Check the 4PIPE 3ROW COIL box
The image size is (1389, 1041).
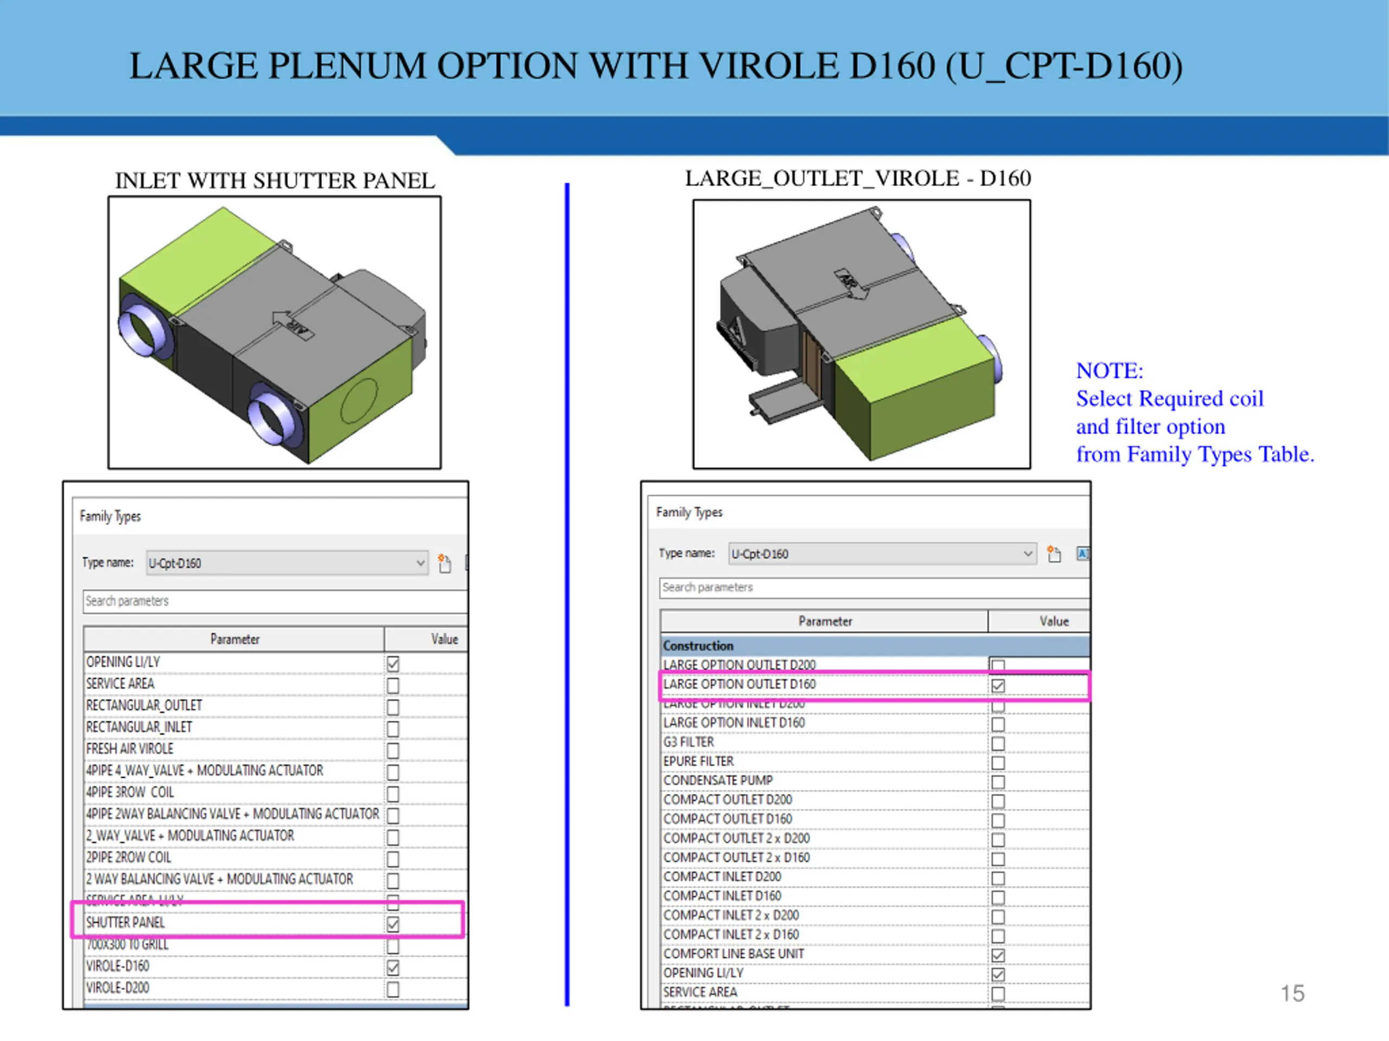click(x=392, y=794)
